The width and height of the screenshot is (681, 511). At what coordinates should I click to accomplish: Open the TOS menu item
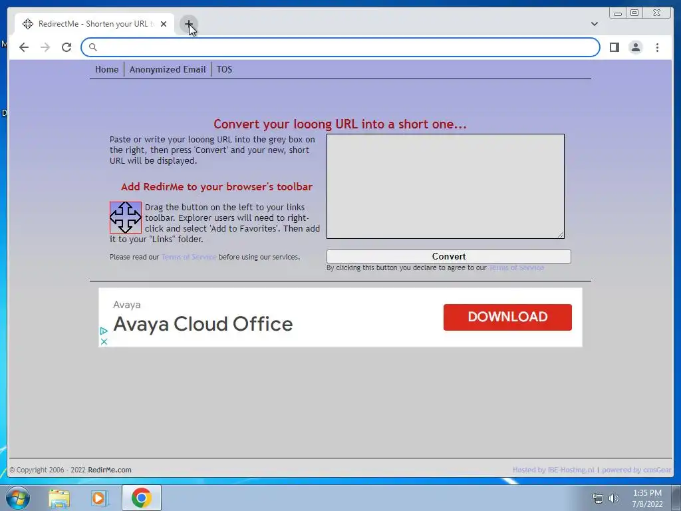click(x=224, y=69)
